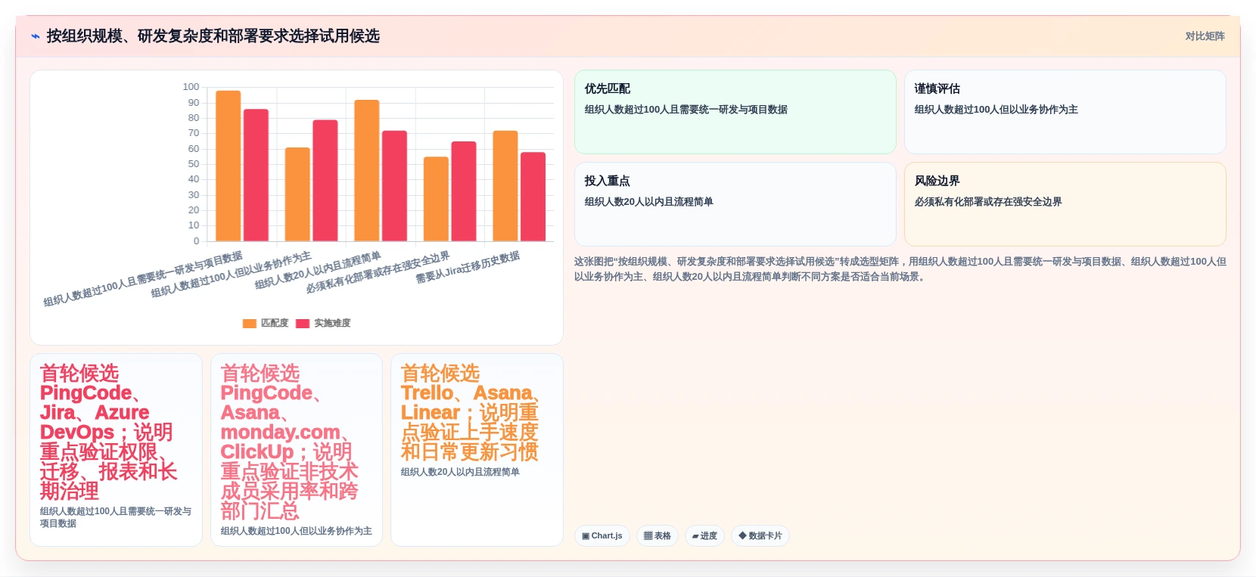
Task: Click the orange bar of the fifth chart group
Action: (505, 186)
